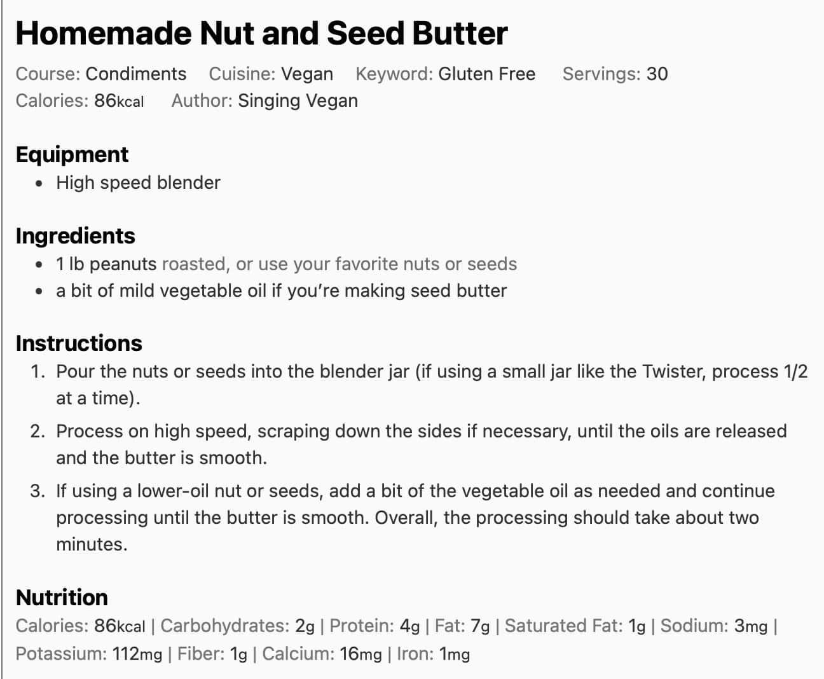Click step two about processing on high speed

pyautogui.click(x=421, y=431)
